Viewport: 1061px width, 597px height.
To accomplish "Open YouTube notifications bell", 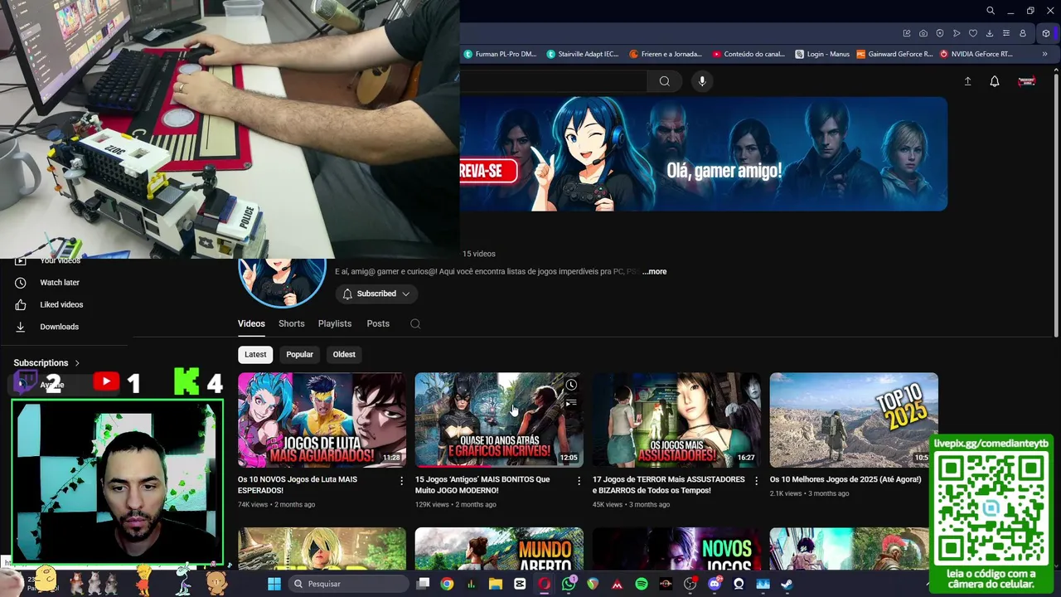I will (x=995, y=81).
